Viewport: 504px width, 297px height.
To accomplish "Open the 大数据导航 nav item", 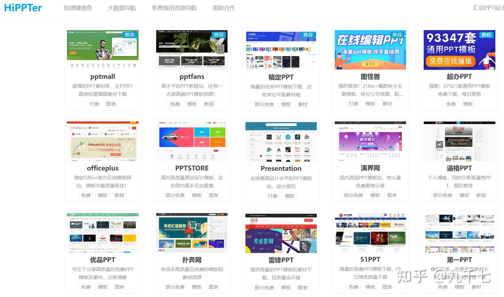I will [122, 8].
